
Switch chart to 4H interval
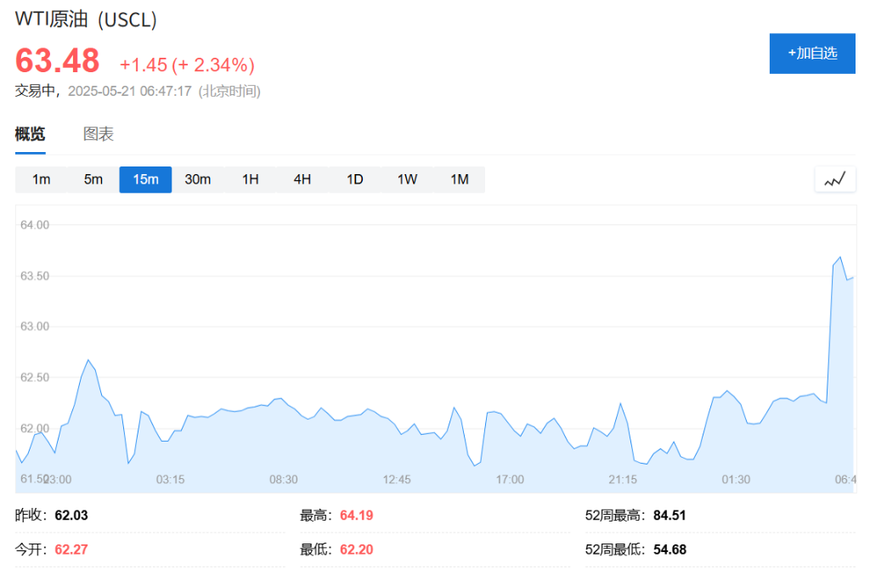pyautogui.click(x=302, y=180)
